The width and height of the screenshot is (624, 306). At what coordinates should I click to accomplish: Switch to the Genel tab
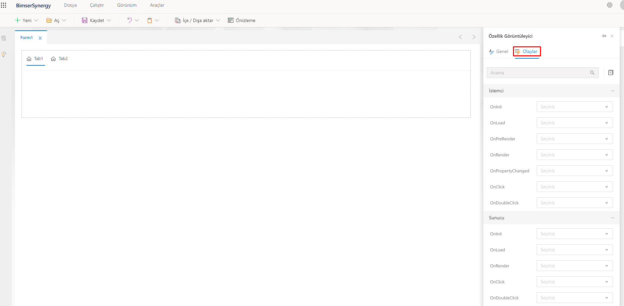[498, 51]
